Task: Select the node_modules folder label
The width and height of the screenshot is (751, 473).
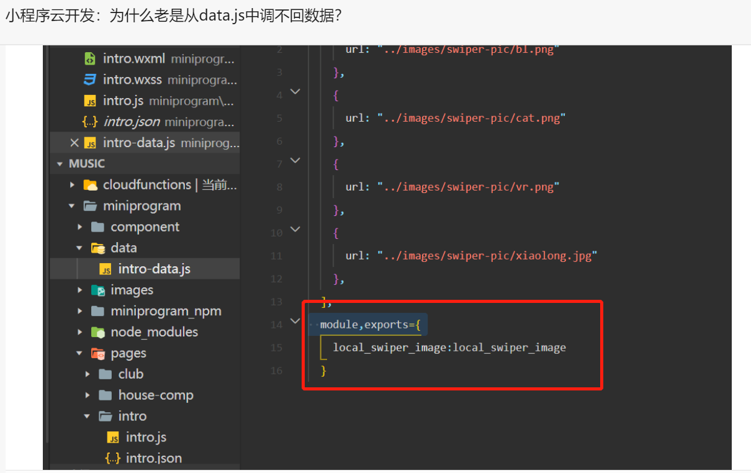Action: click(155, 332)
